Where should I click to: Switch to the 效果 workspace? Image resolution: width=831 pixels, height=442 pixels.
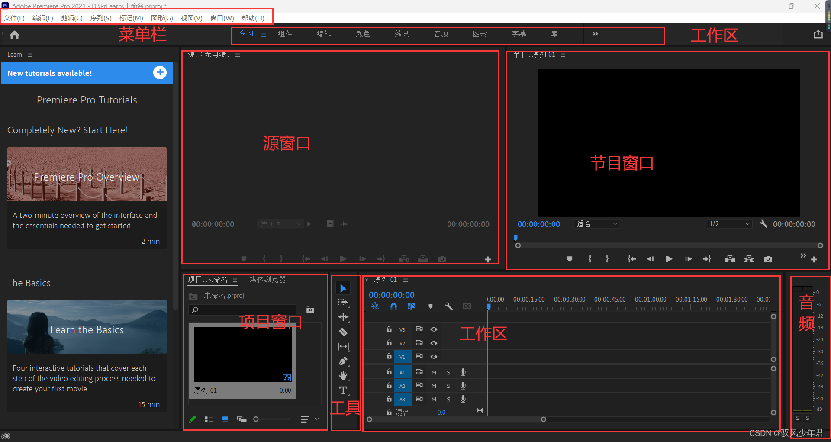(x=402, y=34)
